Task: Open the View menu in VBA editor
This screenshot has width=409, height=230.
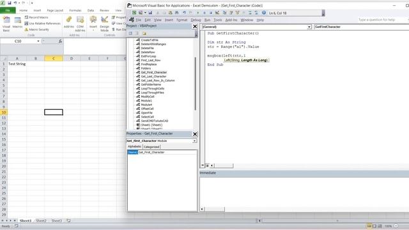Action: click(x=158, y=20)
